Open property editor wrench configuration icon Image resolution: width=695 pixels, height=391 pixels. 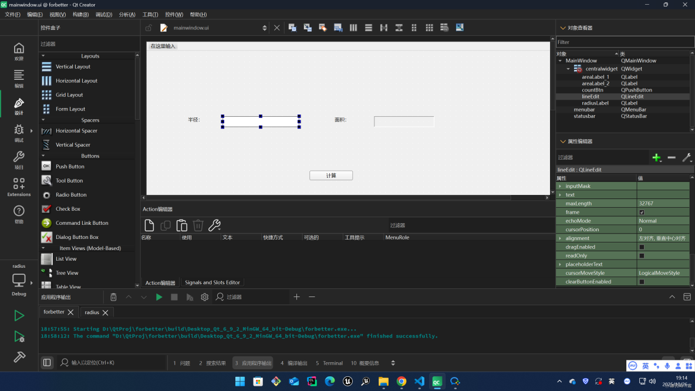coord(687,157)
